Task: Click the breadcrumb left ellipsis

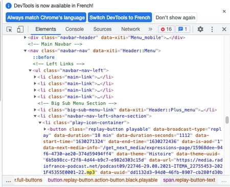Action: click(x=8, y=181)
